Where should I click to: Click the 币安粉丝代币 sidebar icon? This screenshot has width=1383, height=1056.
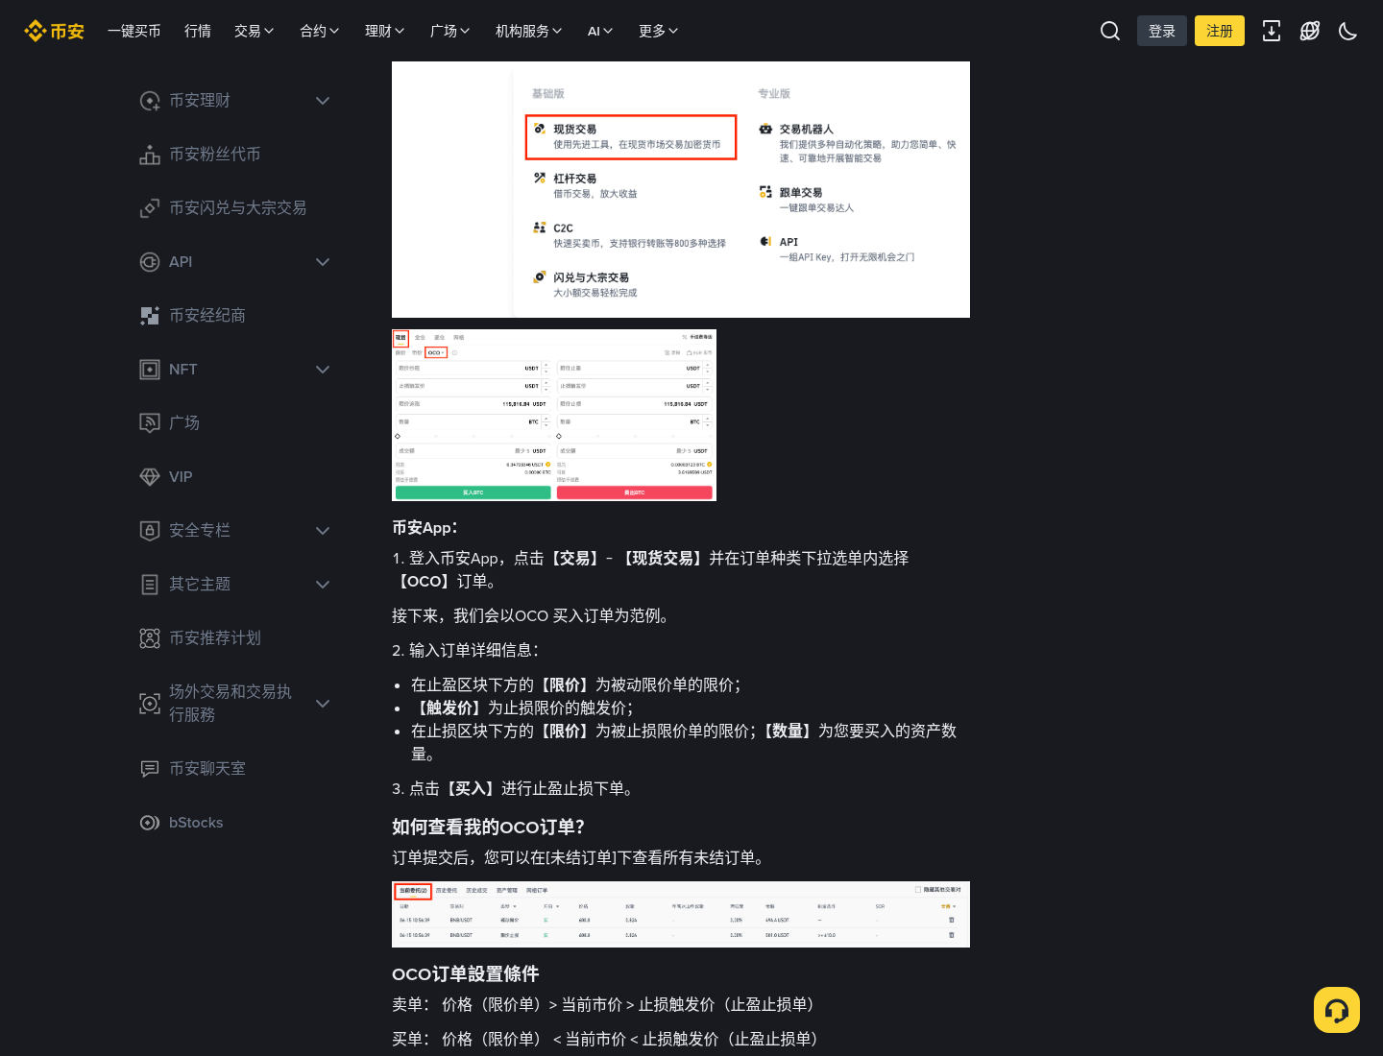pyautogui.click(x=150, y=155)
